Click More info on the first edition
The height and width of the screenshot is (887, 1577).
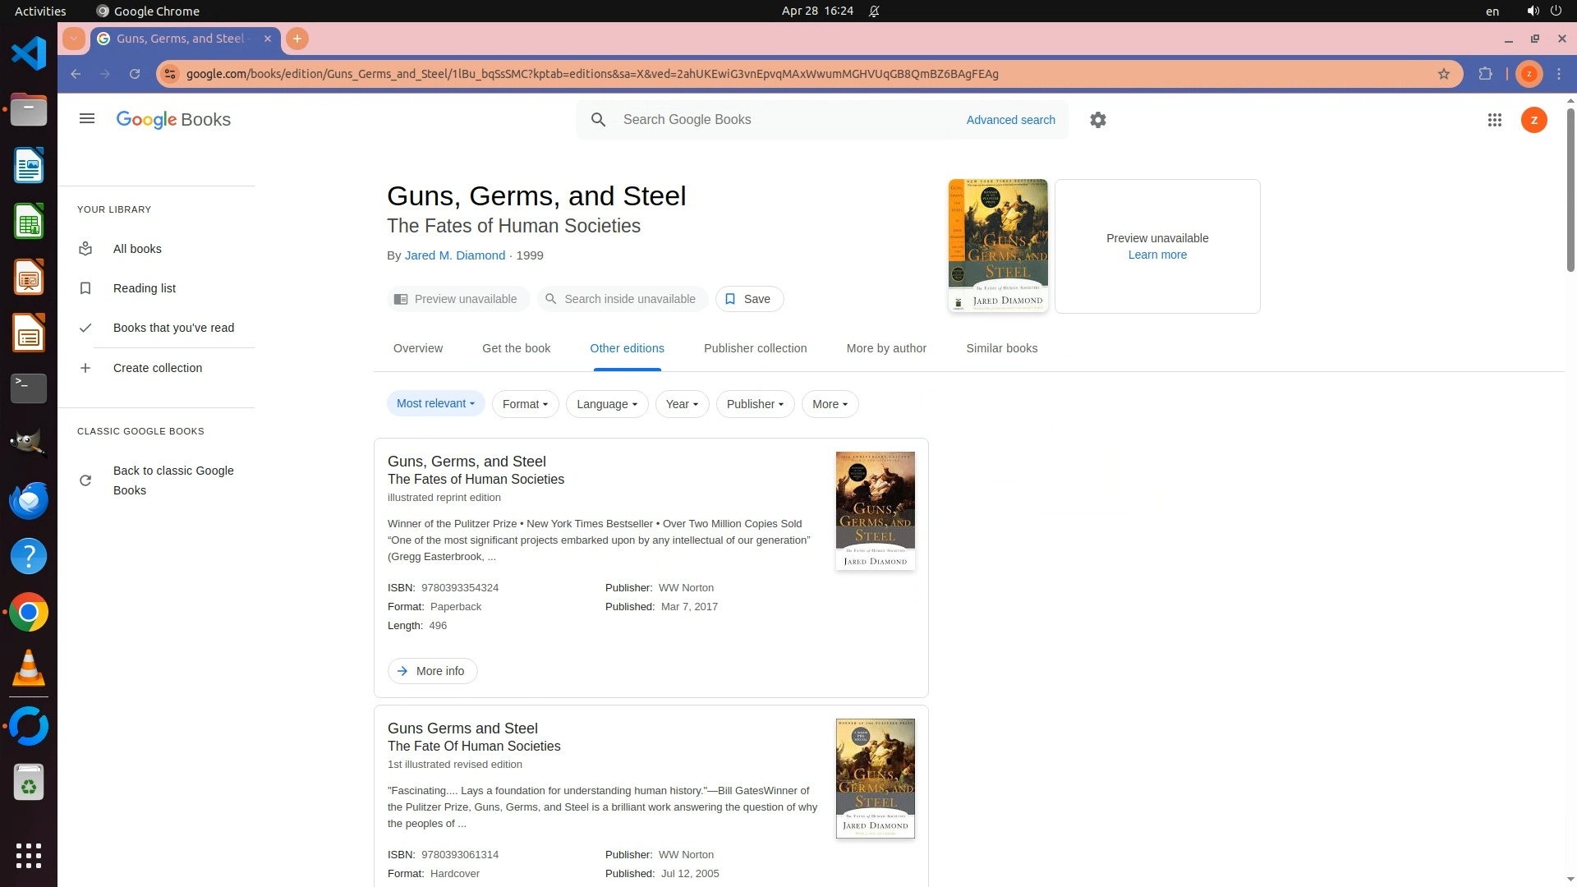432,671
